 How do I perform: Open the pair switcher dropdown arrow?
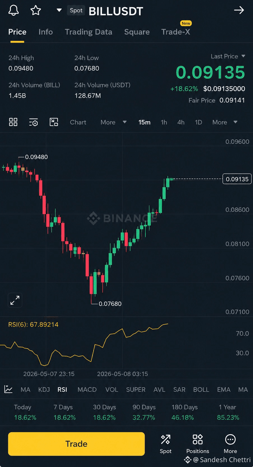[x=59, y=10]
